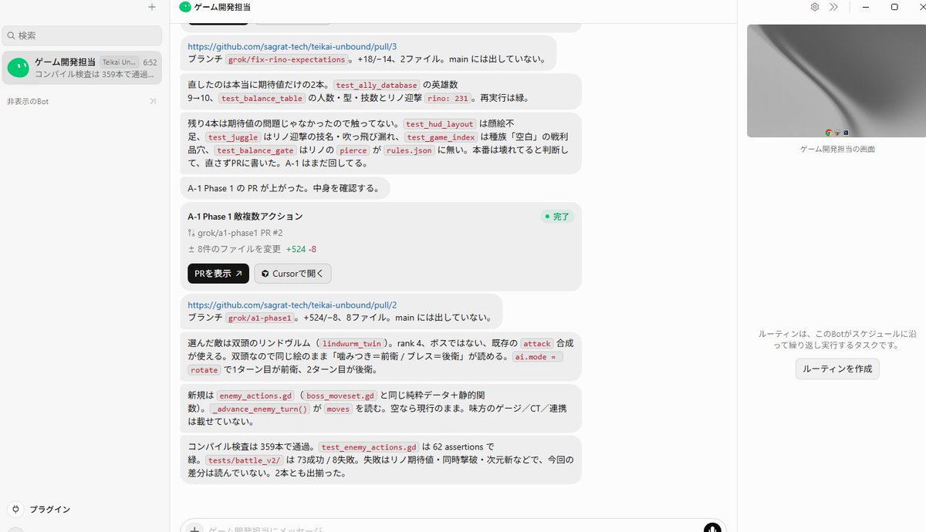The width and height of the screenshot is (926, 532).
Task: Click the moves code tag
Action: (338, 409)
